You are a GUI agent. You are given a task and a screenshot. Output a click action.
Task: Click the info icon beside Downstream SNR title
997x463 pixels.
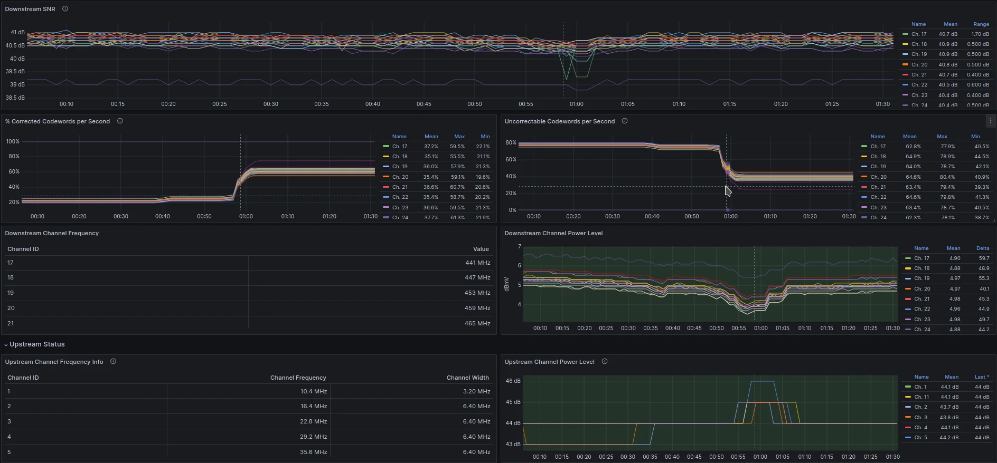pos(65,9)
